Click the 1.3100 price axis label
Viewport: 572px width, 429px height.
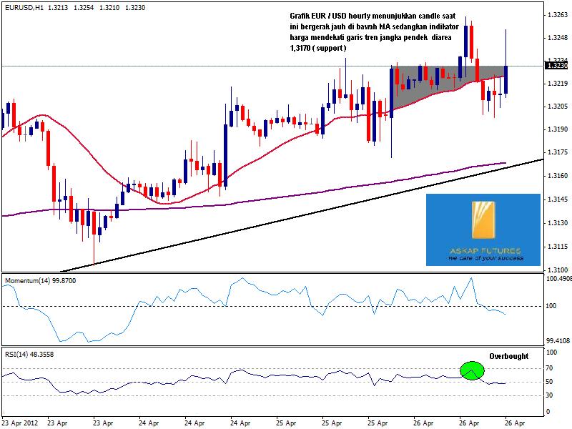tap(556, 270)
